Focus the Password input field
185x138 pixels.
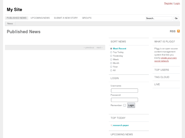[x=124, y=100]
